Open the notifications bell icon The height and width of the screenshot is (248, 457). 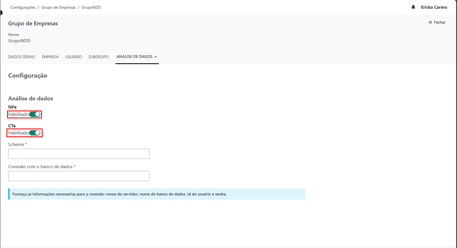pos(413,7)
